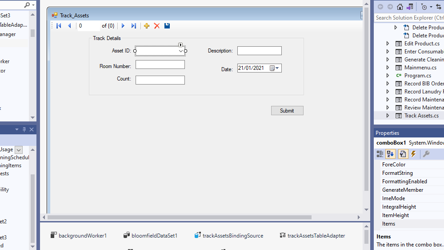Click the Submit button

tap(287, 111)
